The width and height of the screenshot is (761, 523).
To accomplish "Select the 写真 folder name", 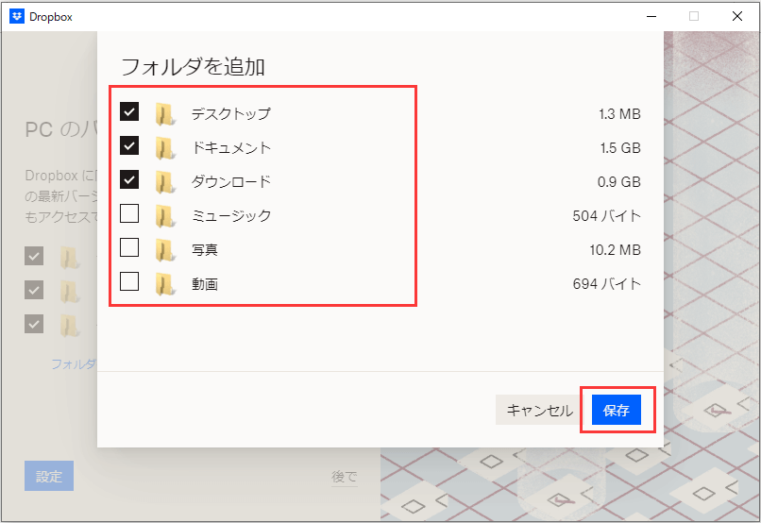I will click(x=205, y=250).
